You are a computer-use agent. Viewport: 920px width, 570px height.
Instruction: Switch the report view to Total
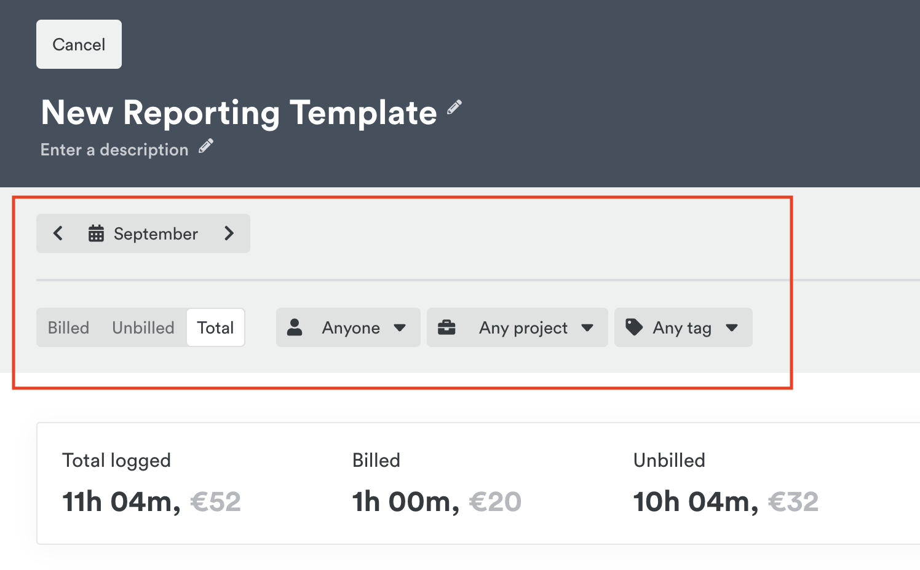[215, 327]
